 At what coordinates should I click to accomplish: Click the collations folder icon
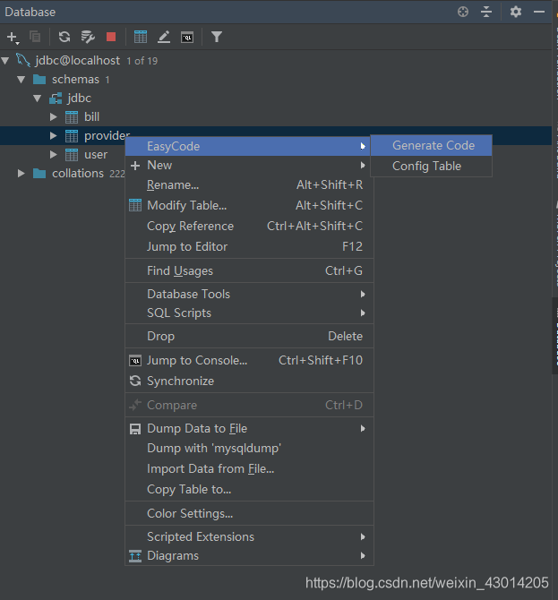pos(39,174)
